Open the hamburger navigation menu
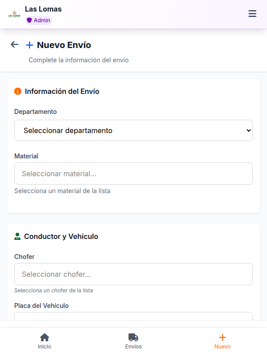Screen dimensions: 267x356 tap(252, 13)
